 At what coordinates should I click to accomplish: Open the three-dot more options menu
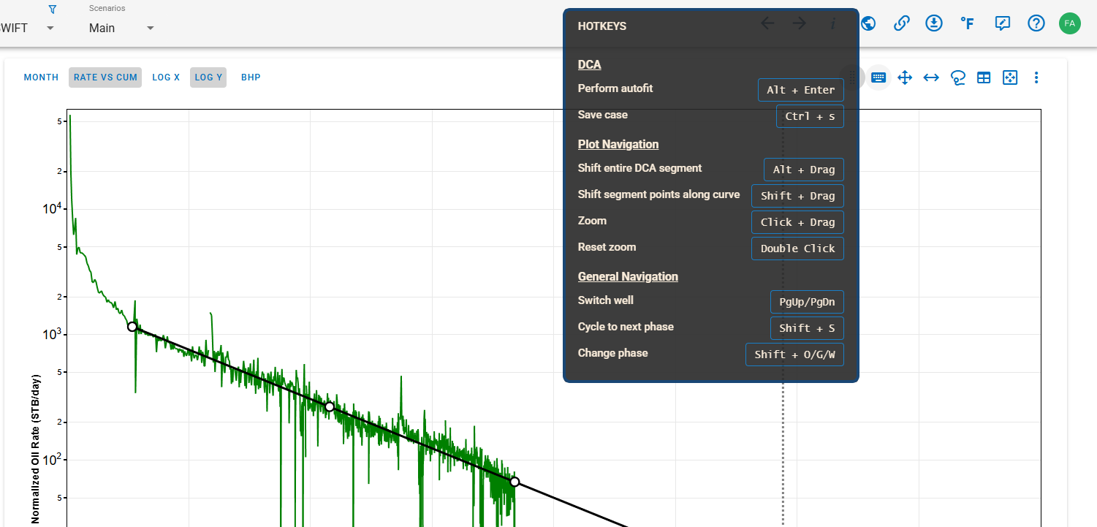(x=1036, y=77)
